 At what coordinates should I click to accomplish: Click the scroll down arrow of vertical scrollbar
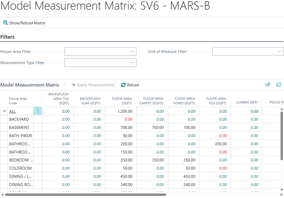coord(281,190)
